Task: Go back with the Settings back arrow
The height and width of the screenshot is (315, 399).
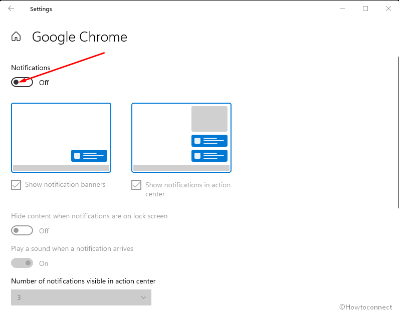Action: coord(11,9)
